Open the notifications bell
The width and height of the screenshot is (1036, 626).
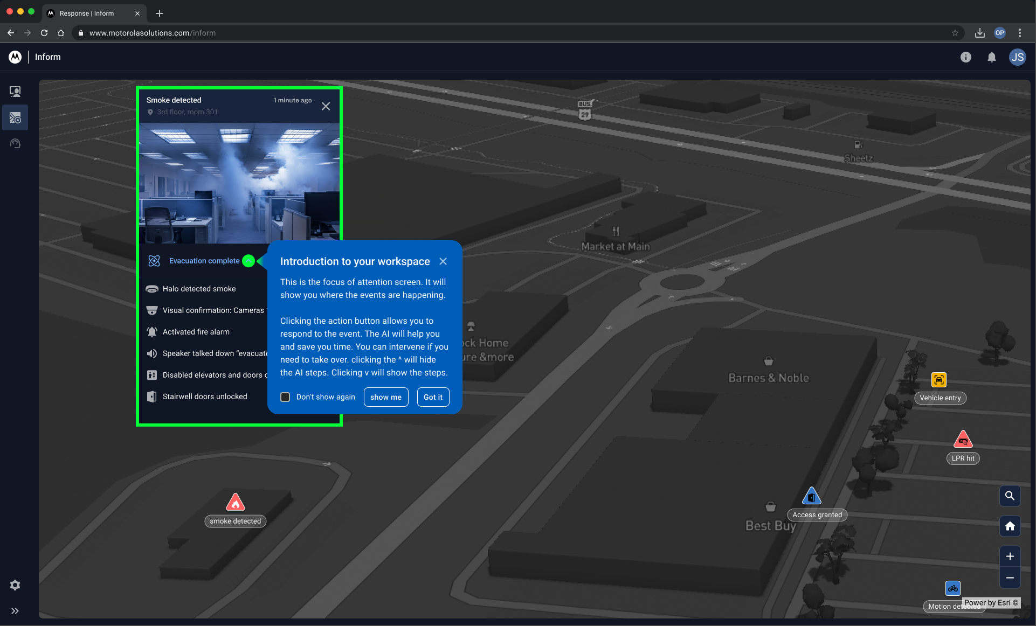point(991,57)
